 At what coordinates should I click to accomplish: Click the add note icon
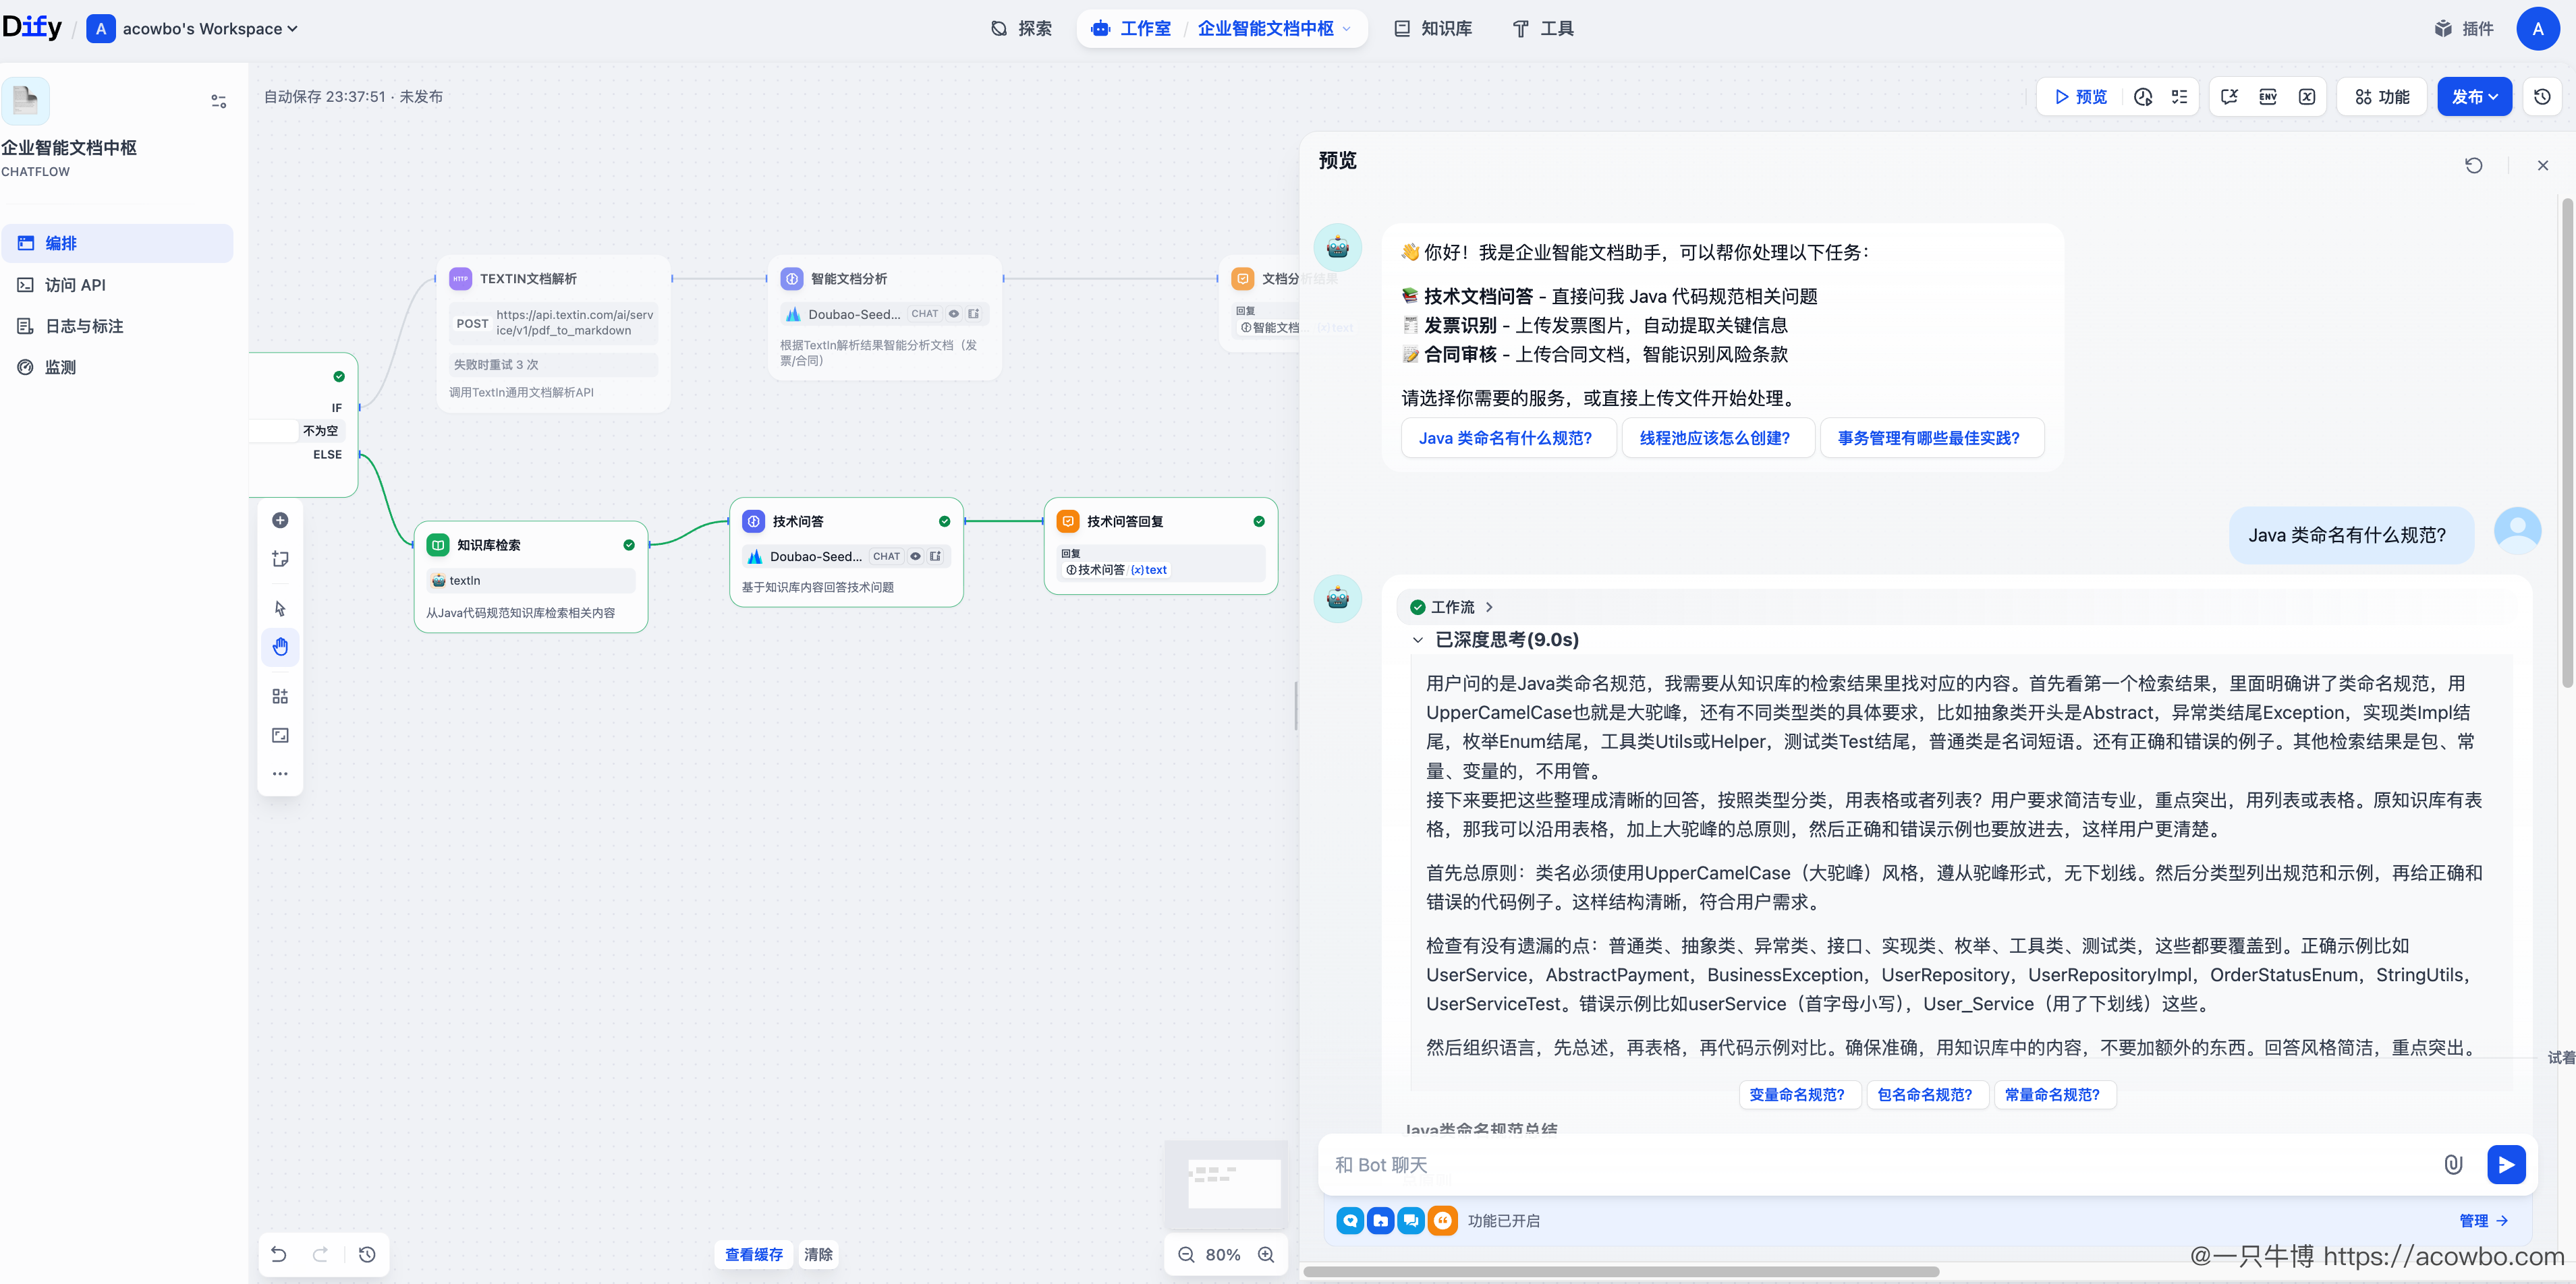coord(280,560)
